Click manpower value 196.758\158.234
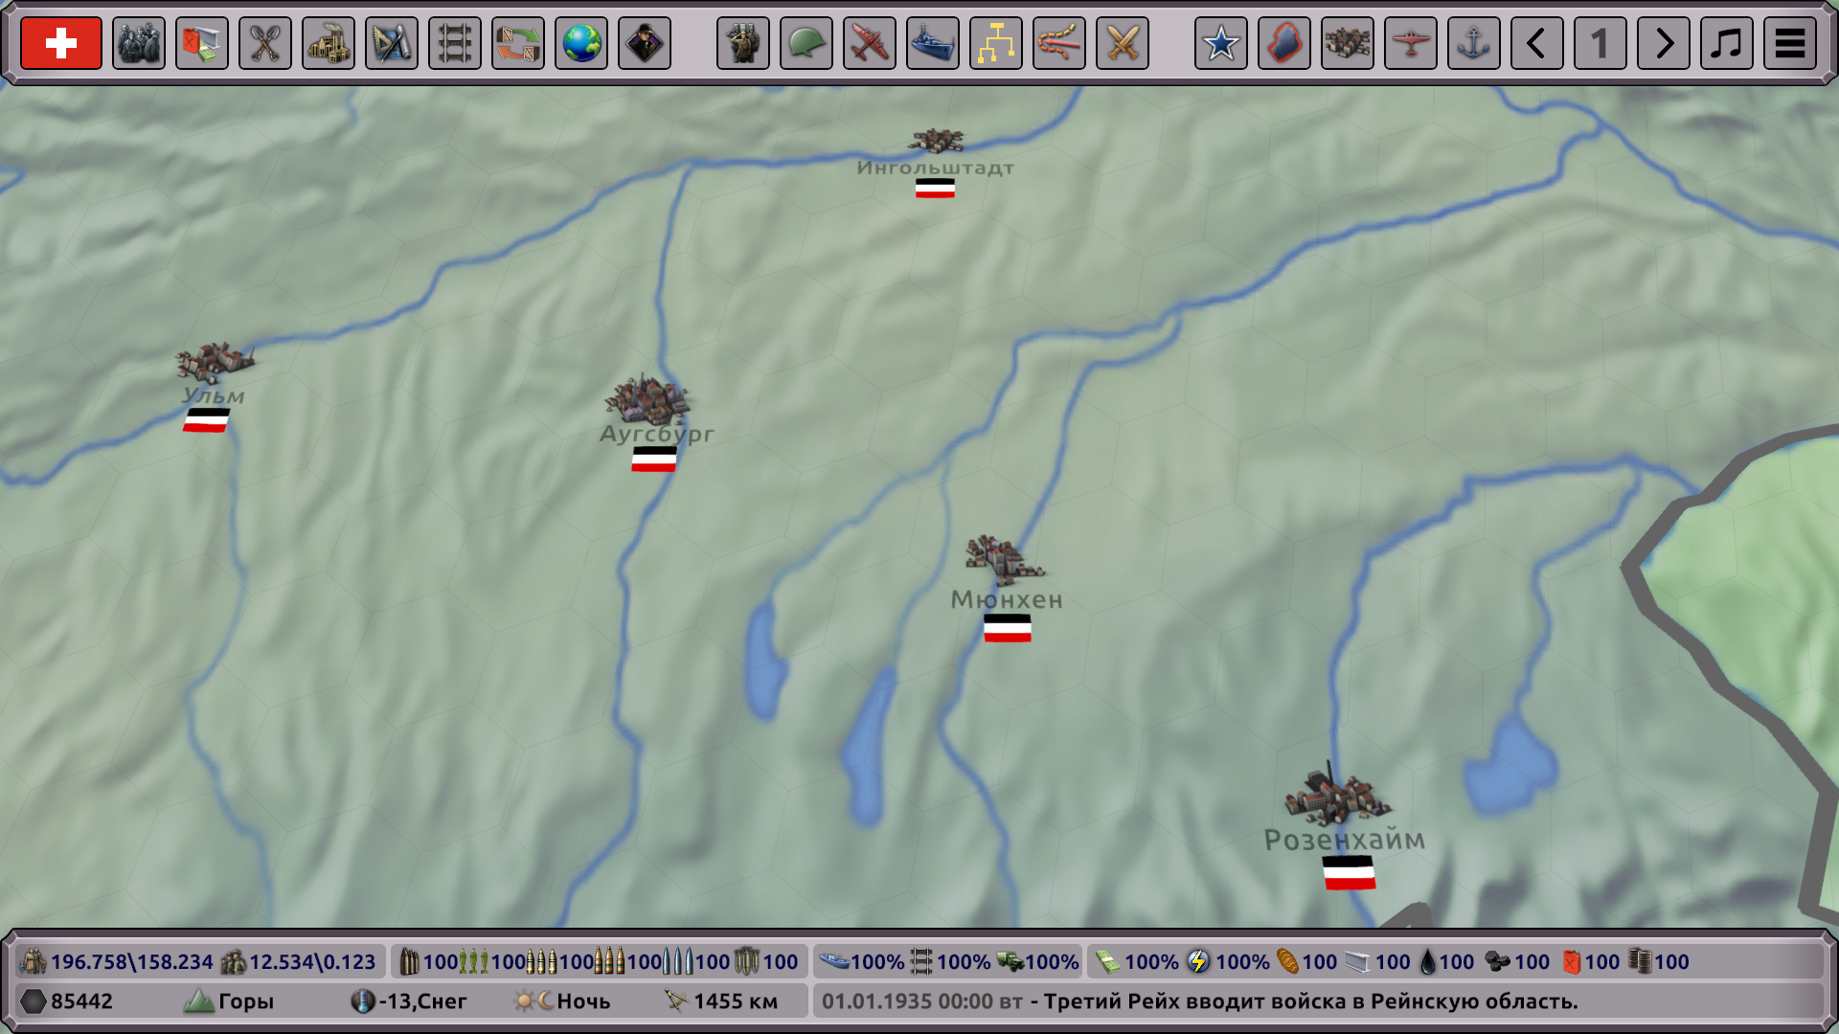 (132, 962)
